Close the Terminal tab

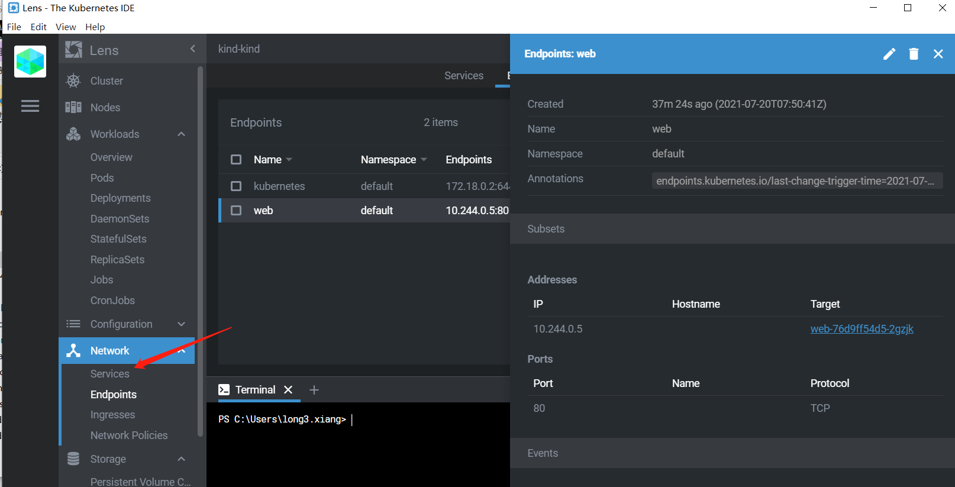click(x=288, y=389)
